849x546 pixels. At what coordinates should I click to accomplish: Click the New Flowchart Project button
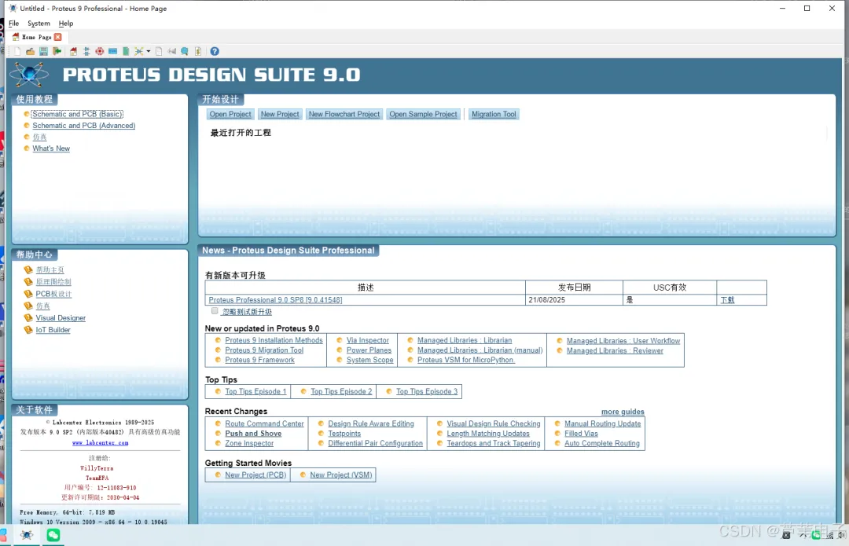click(344, 114)
